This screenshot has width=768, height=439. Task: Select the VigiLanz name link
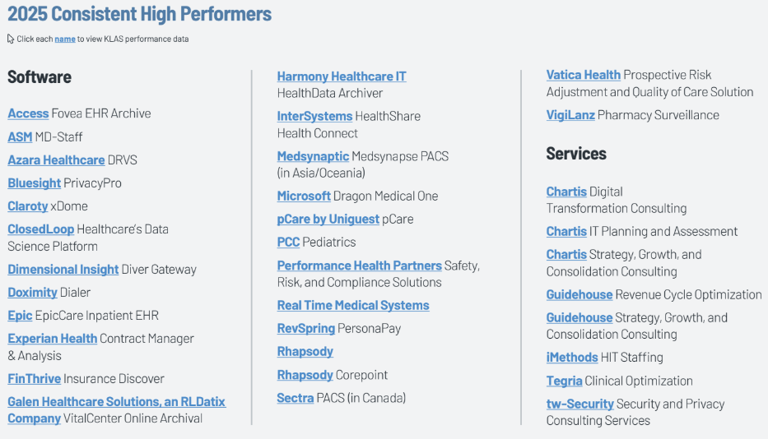[x=570, y=115]
